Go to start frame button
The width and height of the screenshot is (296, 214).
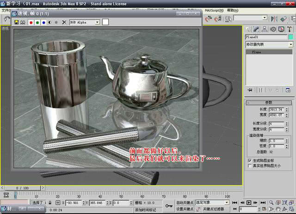pos(234,203)
